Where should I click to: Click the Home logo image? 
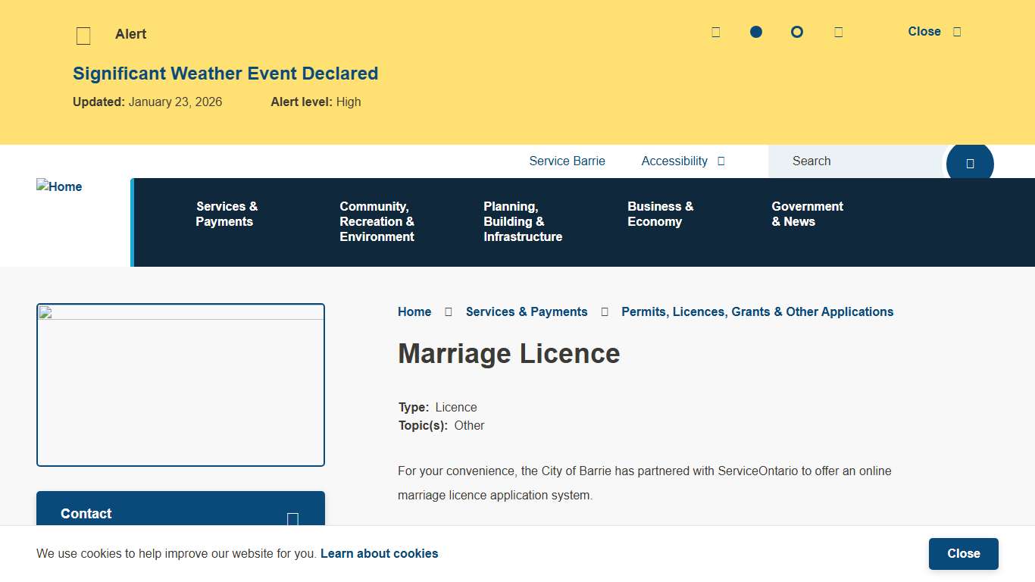[59, 186]
